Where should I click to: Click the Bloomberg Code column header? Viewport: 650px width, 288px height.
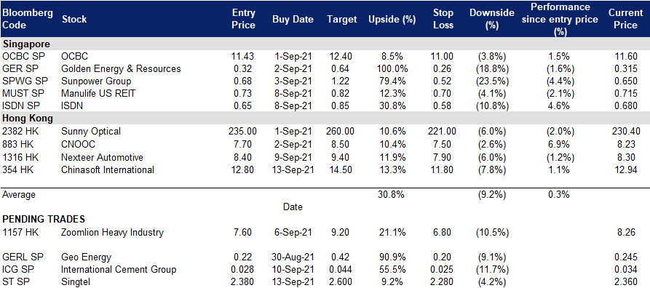pyautogui.click(x=28, y=19)
